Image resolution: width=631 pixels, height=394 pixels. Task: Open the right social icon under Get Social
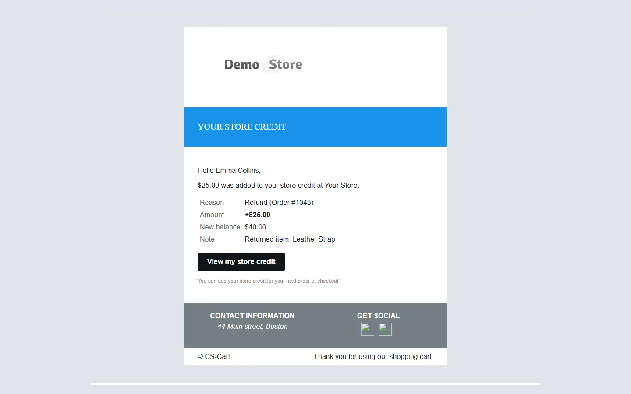point(385,329)
